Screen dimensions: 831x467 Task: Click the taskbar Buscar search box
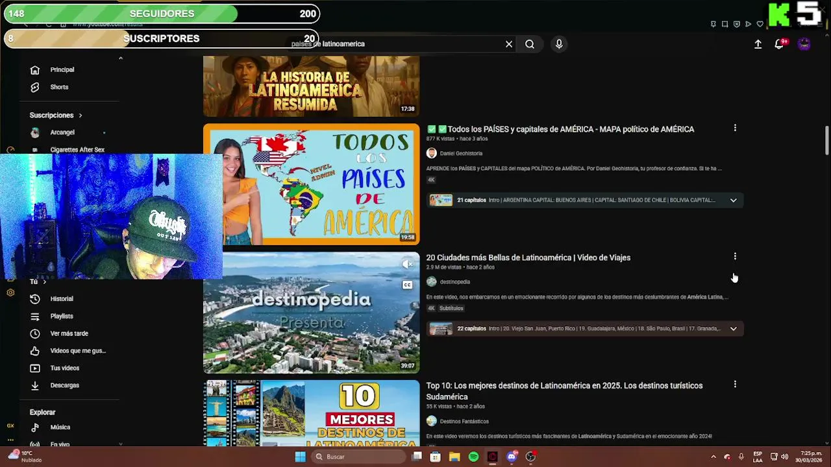pos(358,457)
